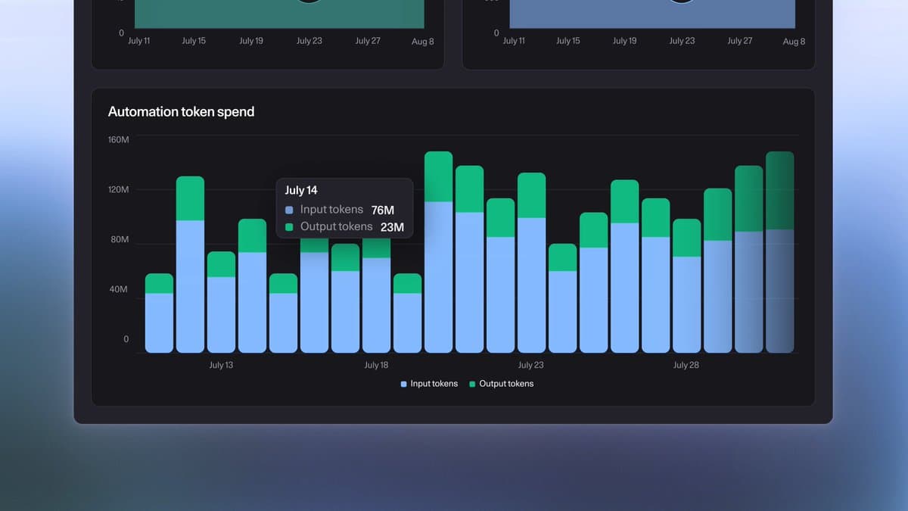Select the July 13 bar's blue input segment
908x511 pixels.
pyautogui.click(x=221, y=315)
